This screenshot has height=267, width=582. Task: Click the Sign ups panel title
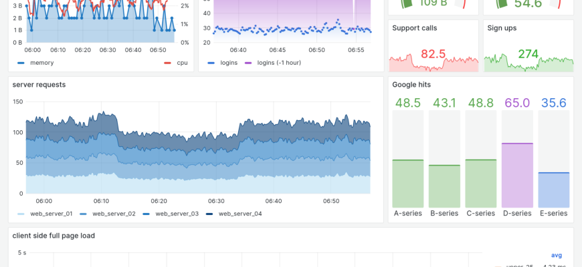tap(502, 28)
